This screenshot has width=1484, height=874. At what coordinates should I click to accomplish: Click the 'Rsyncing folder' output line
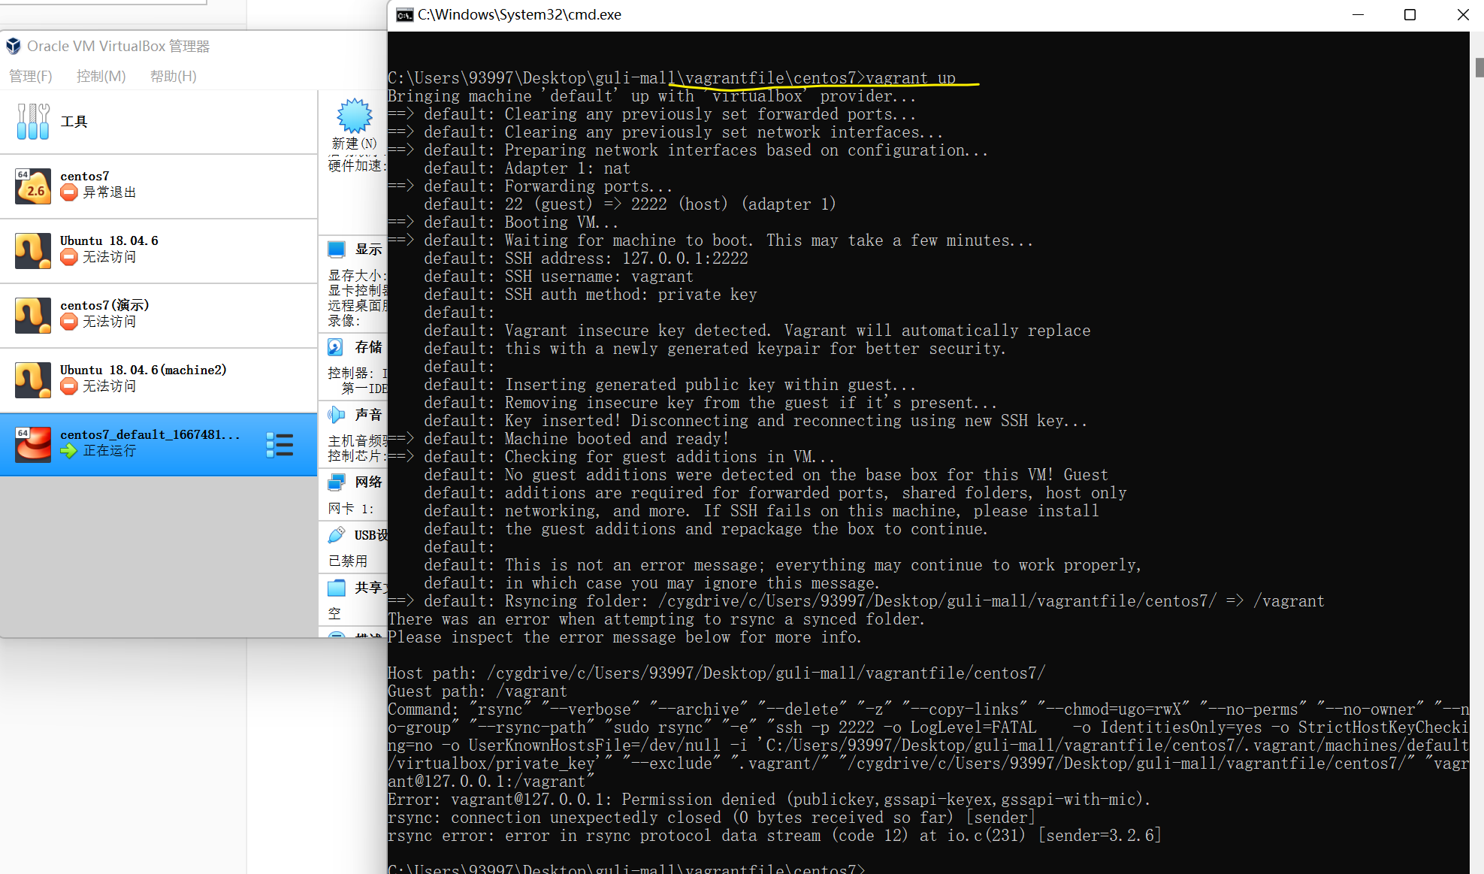click(x=857, y=601)
